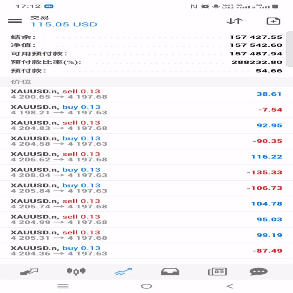Tap Android back arrow
Viewport: 293px width, 293px height.
click(x=230, y=286)
